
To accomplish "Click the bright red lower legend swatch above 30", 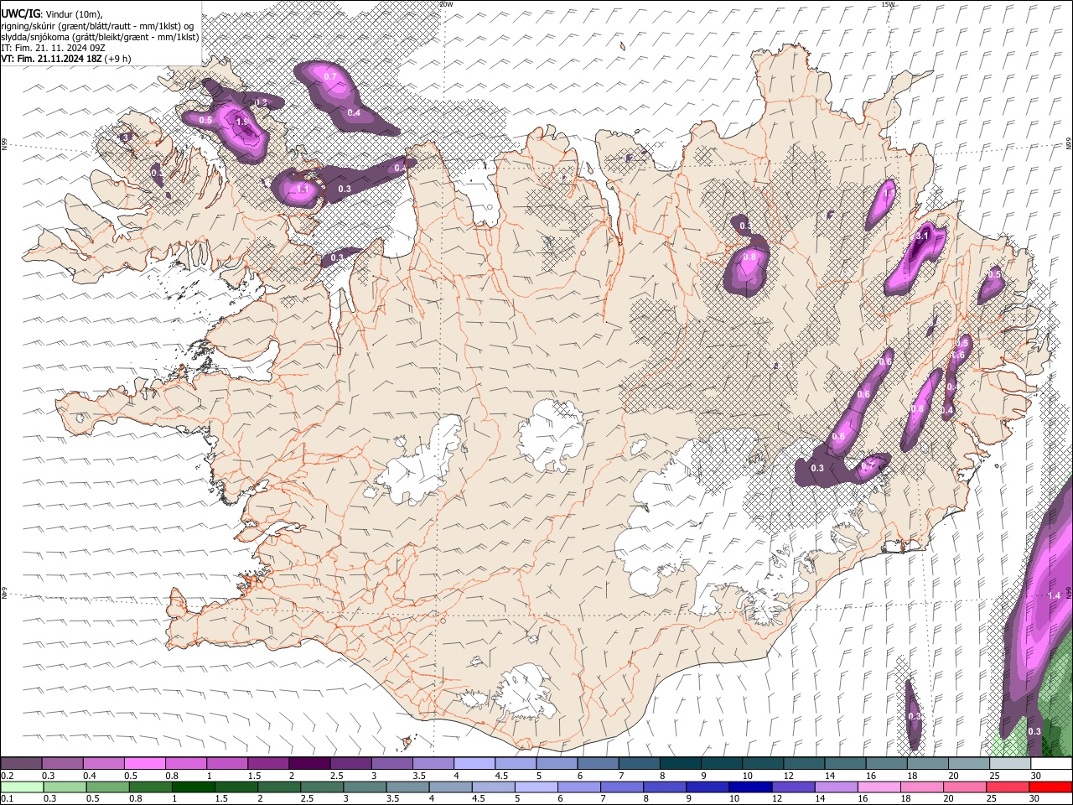I will [1050, 787].
